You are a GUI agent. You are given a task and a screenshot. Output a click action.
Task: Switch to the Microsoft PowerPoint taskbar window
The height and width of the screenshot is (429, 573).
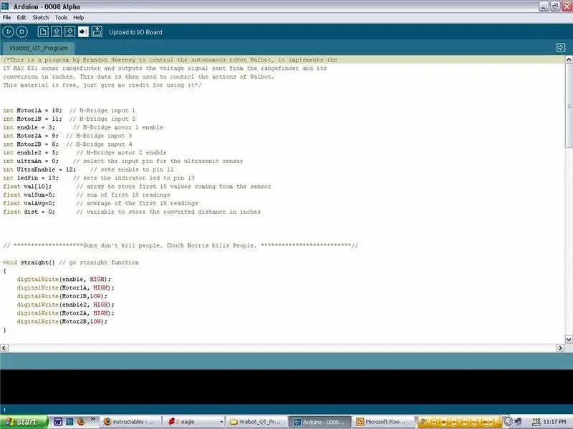(384, 422)
